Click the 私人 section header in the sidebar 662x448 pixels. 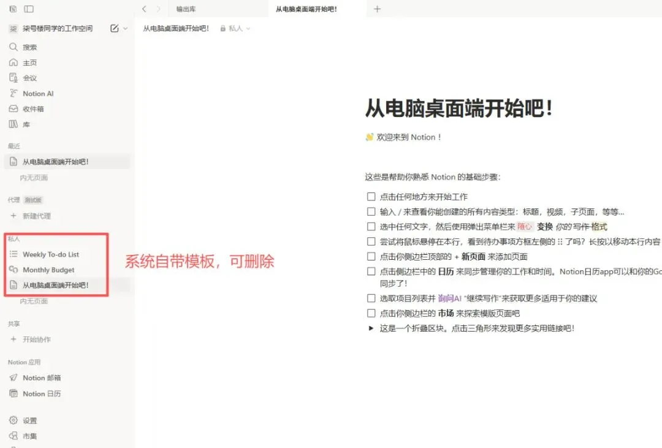coord(14,239)
